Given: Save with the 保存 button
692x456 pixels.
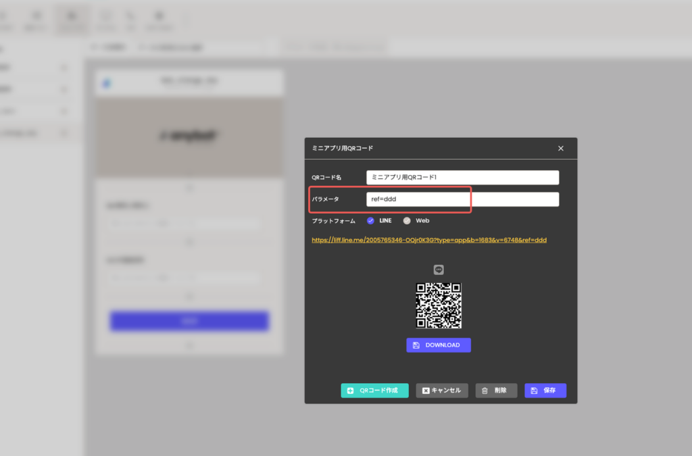Looking at the screenshot, I should pyautogui.click(x=545, y=390).
